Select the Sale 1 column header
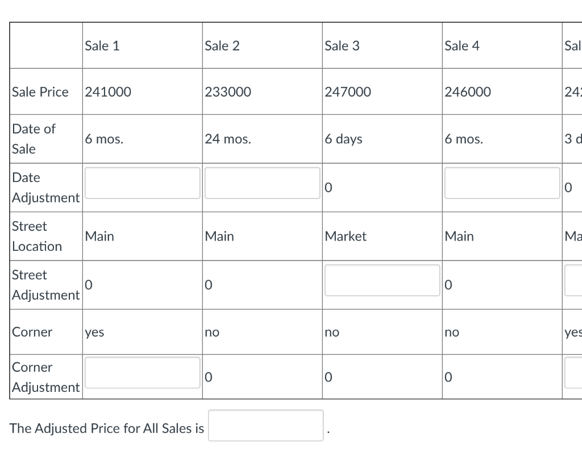This screenshot has height=459, width=582. [x=102, y=46]
